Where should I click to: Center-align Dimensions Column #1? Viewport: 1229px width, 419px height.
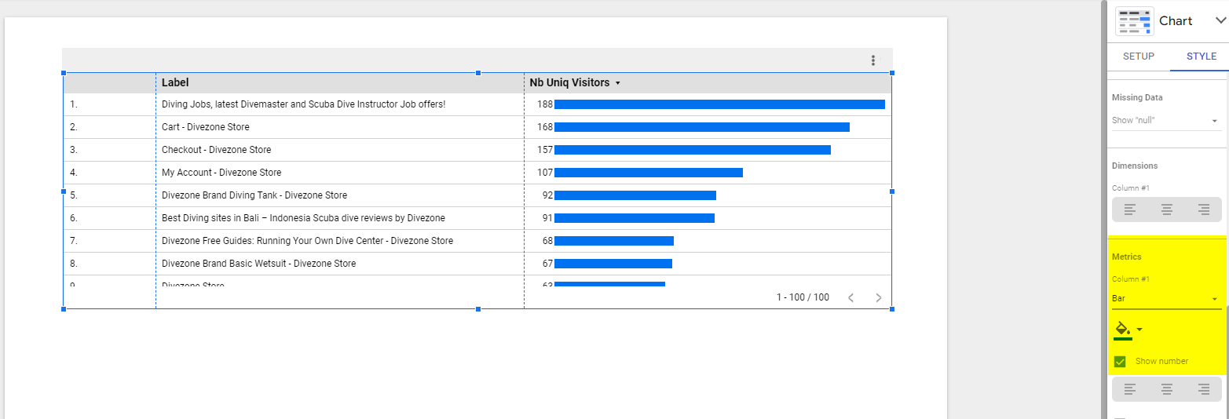tap(1167, 209)
